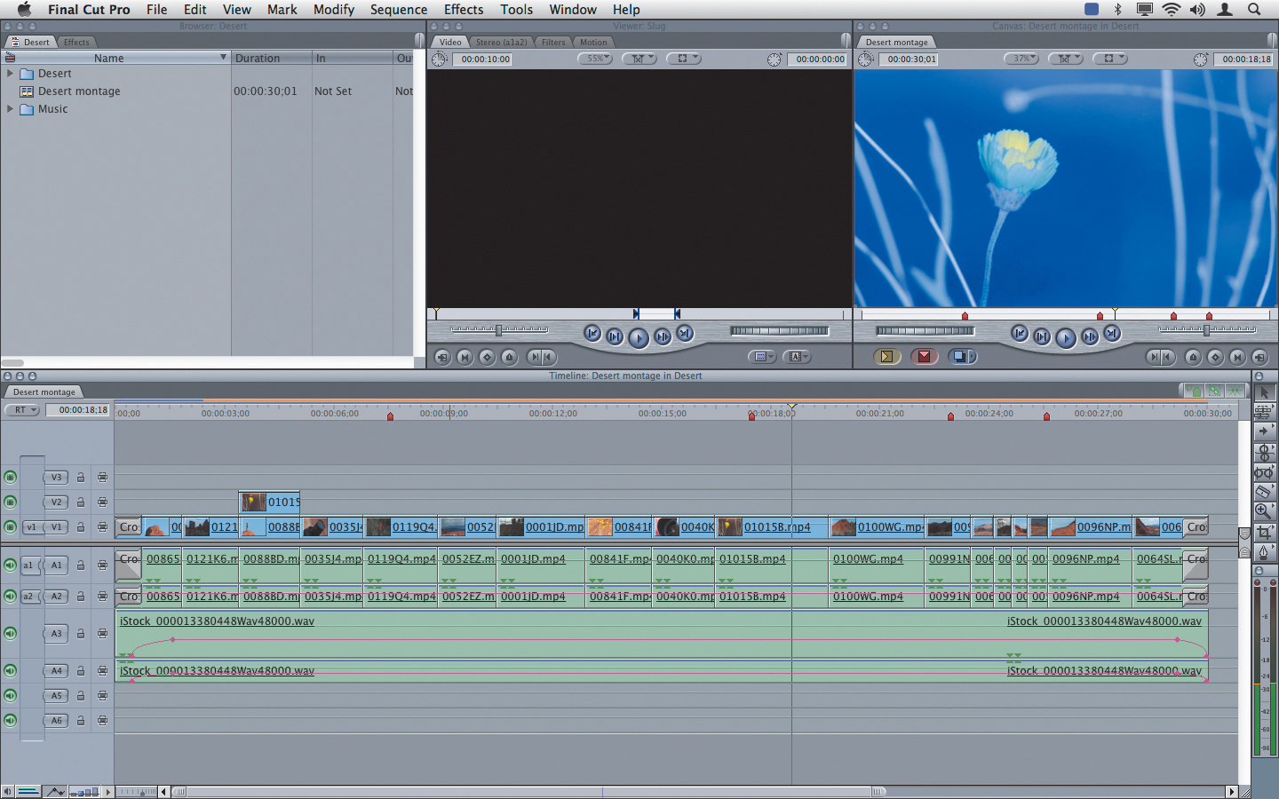The width and height of the screenshot is (1279, 799).
Task: Open Spotlight search in menu bar
Action: (x=1254, y=9)
